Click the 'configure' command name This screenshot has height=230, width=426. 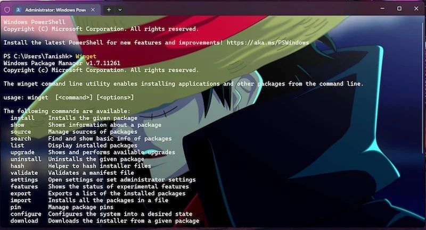click(26, 214)
